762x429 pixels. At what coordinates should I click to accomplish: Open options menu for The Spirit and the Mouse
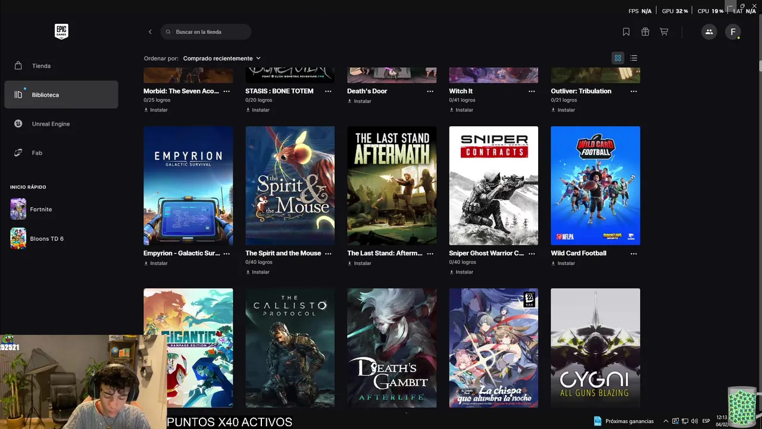pos(328,253)
